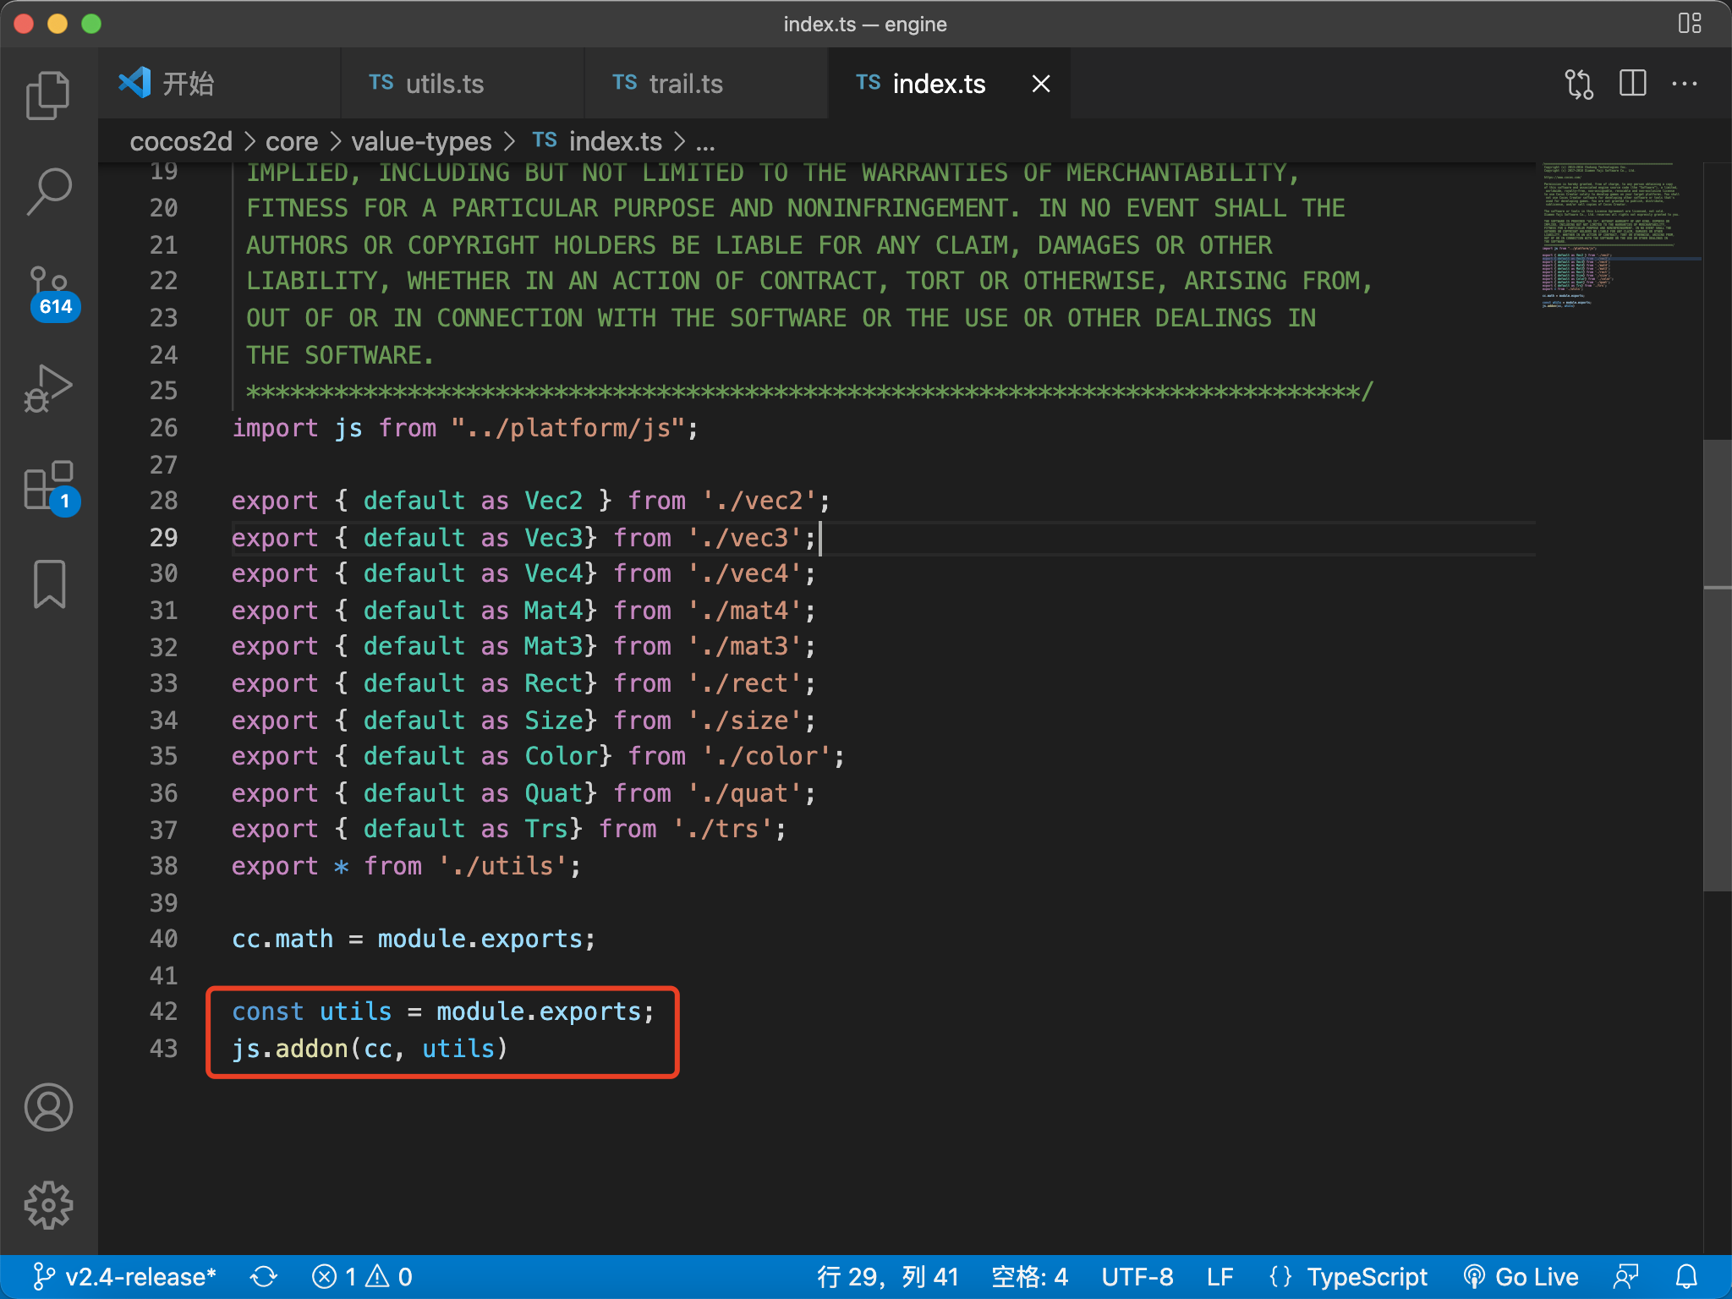
Task: Open the Manage gear icon
Action: [48, 1204]
